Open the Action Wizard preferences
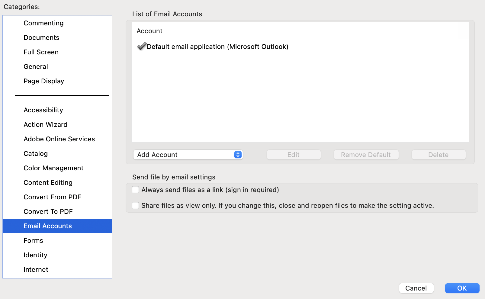Screen dimensions: 485x299 45,124
